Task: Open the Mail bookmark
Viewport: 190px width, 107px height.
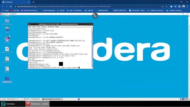Action: (x=75, y=10)
